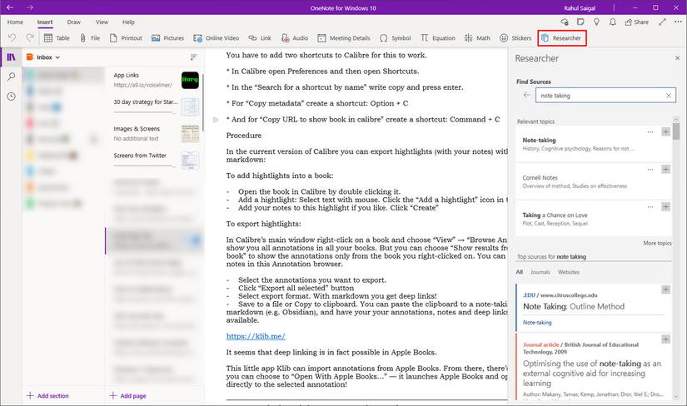687x406 pixels.
Task: Switch to the Draw tab
Action: (x=73, y=22)
